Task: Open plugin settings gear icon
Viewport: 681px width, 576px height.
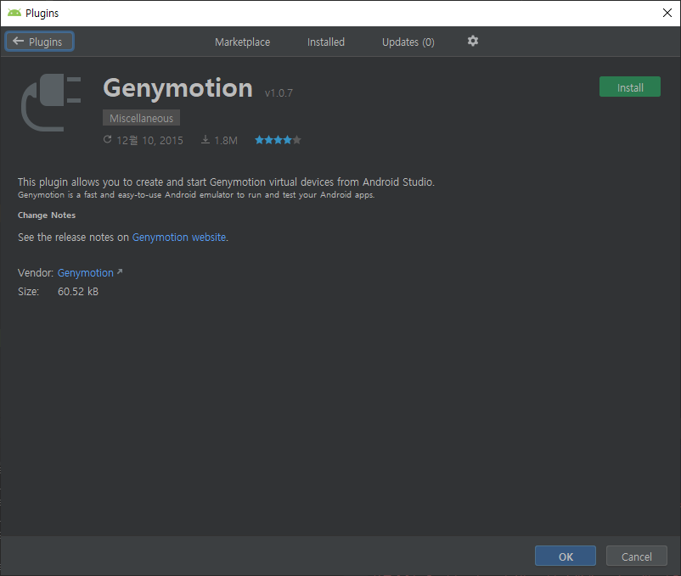Action: coord(472,41)
